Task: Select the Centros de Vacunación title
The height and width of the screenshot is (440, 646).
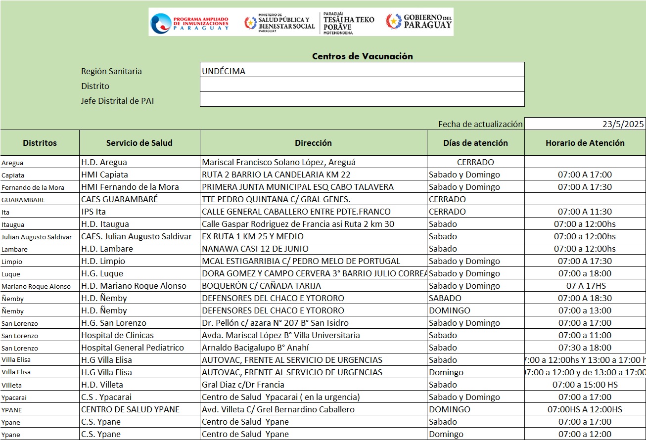Action: pos(363,56)
